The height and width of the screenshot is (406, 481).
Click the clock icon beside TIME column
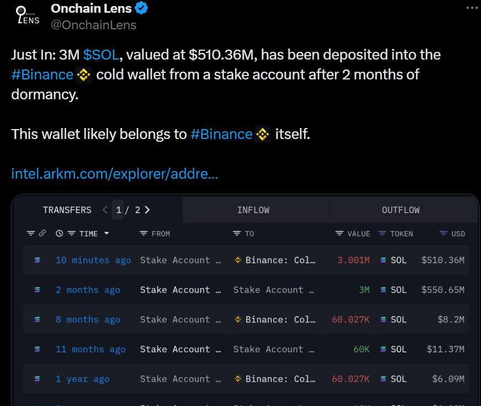coord(60,233)
